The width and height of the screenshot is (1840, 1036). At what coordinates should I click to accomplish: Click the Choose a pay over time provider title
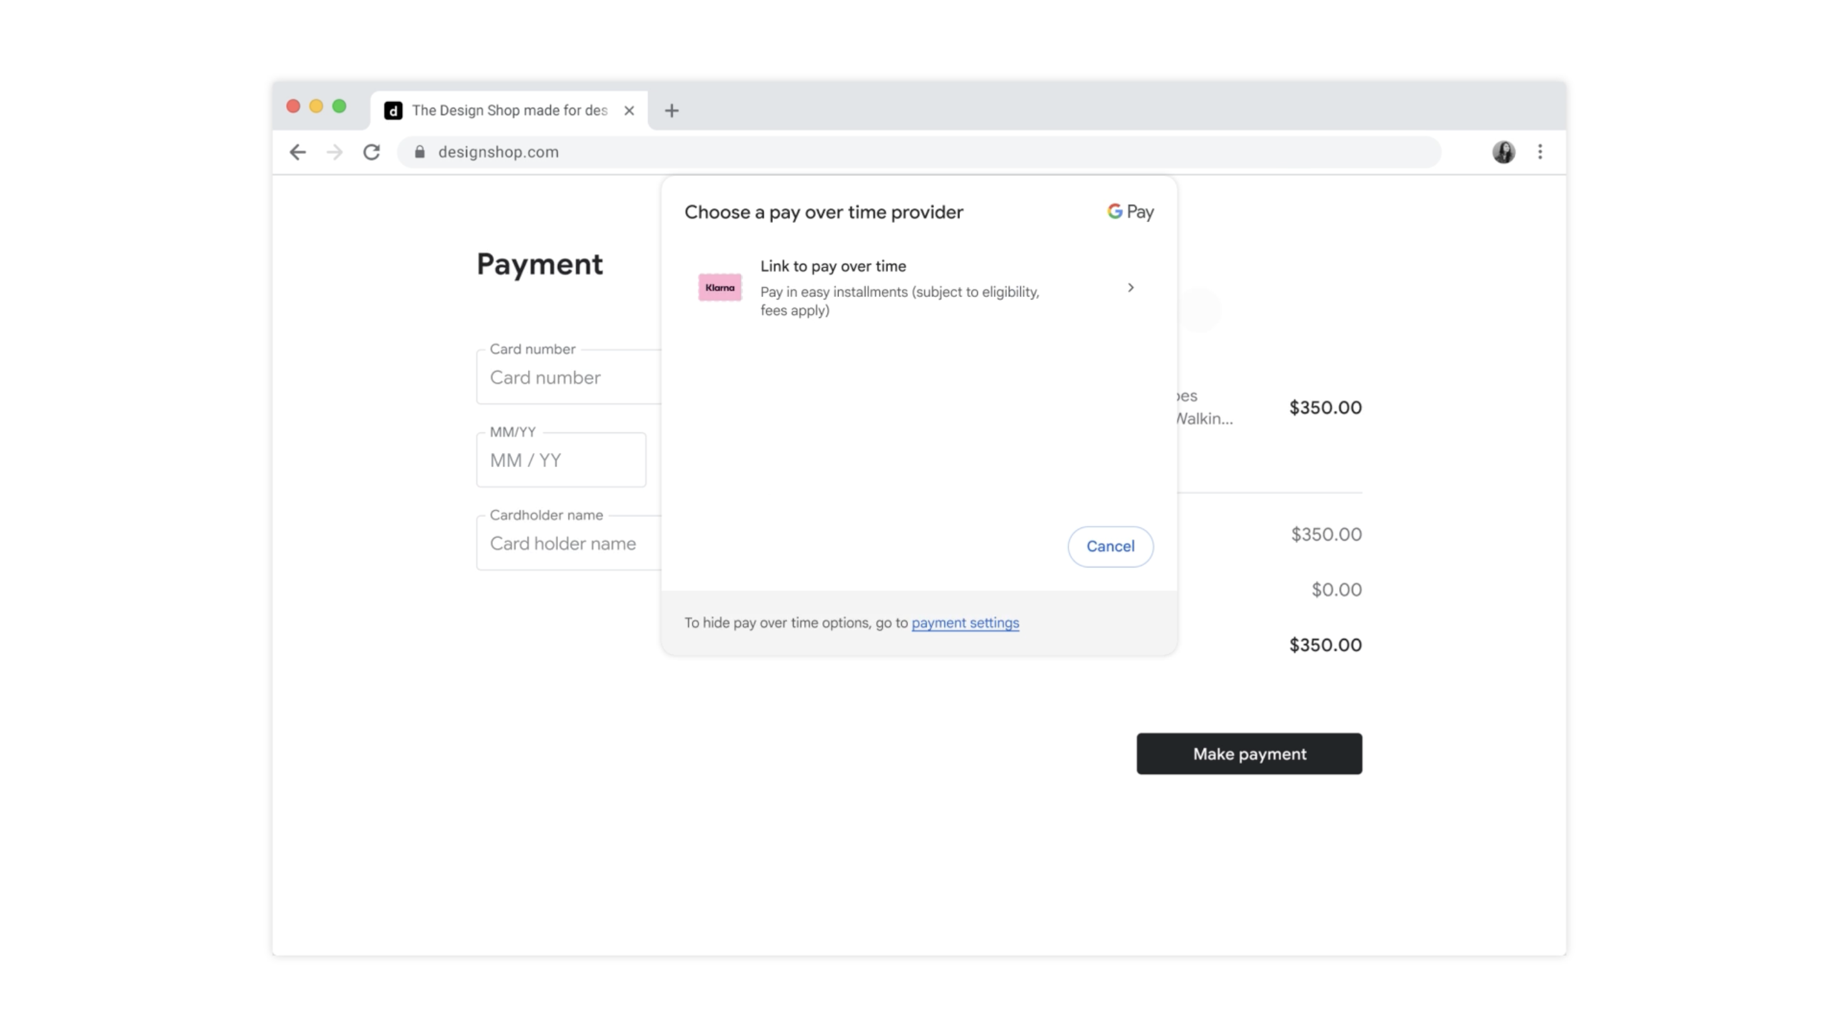point(824,212)
